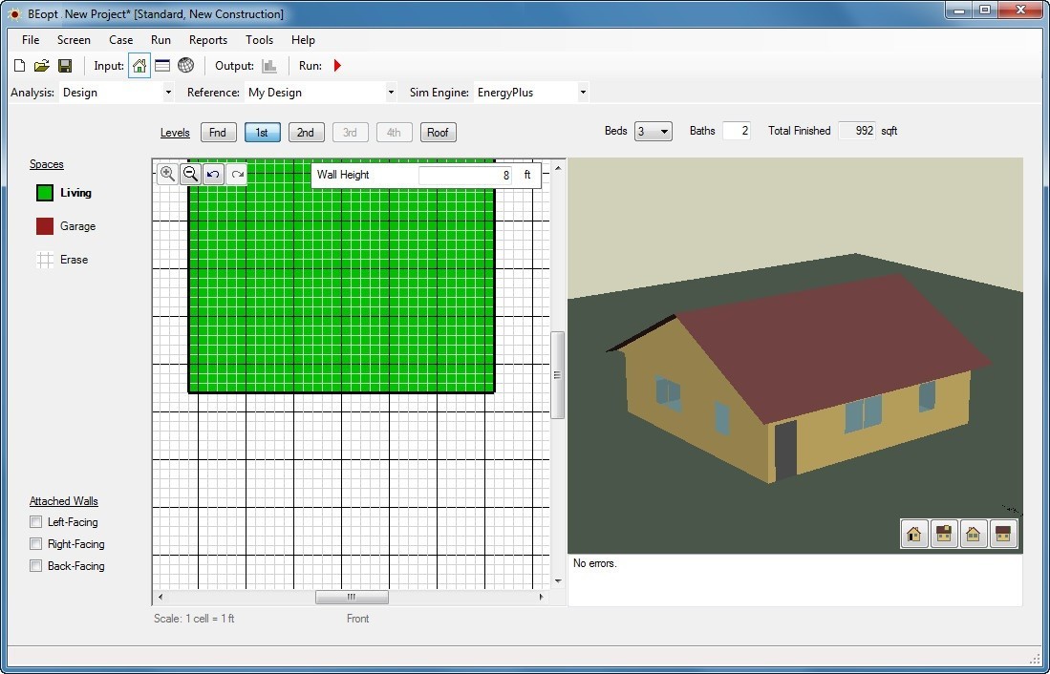Expand the Sim Engine dropdown
The width and height of the screenshot is (1050, 674).
click(x=583, y=93)
